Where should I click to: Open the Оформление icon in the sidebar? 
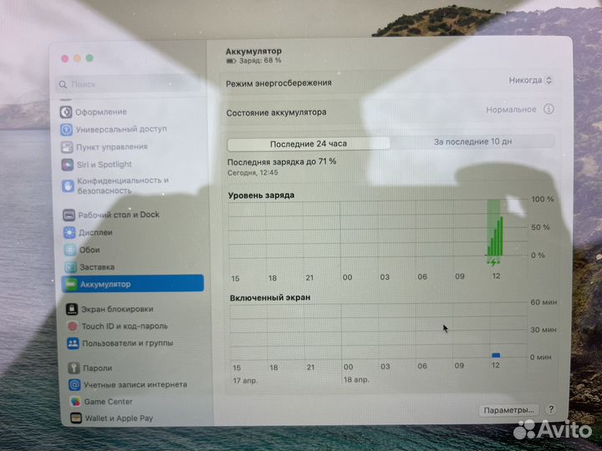[66, 112]
